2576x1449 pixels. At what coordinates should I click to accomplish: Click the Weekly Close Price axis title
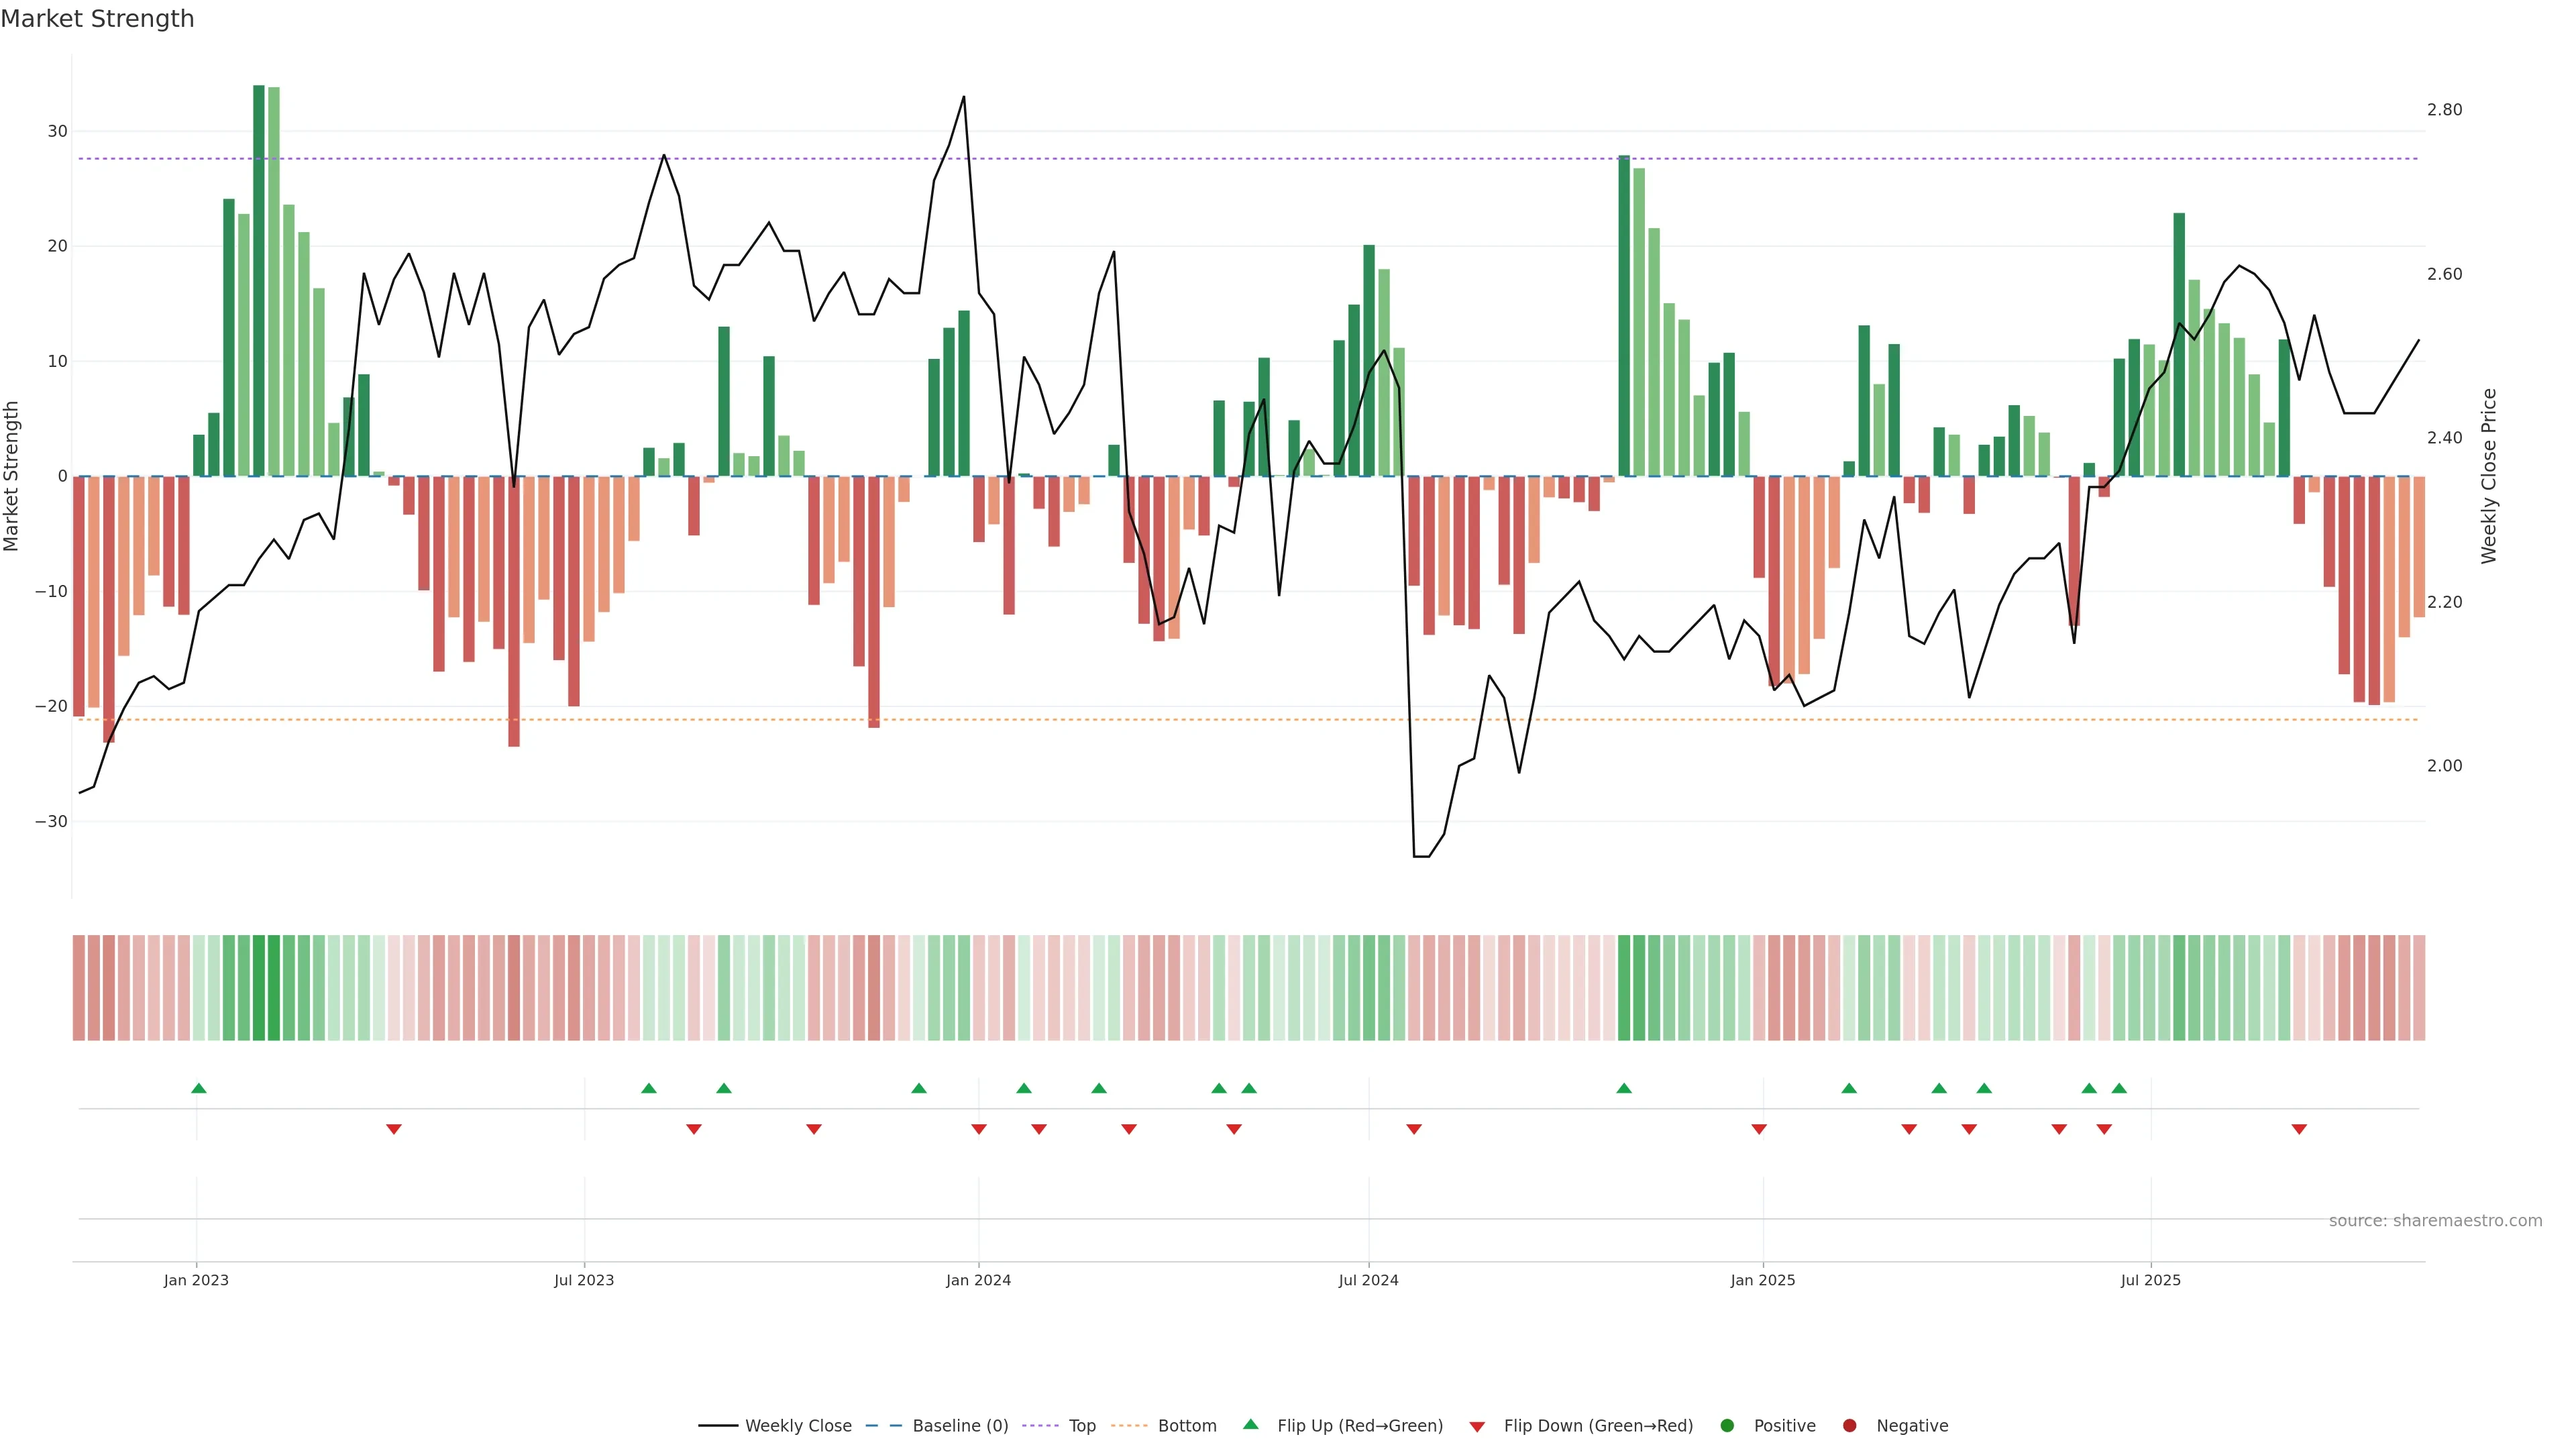2489,476
